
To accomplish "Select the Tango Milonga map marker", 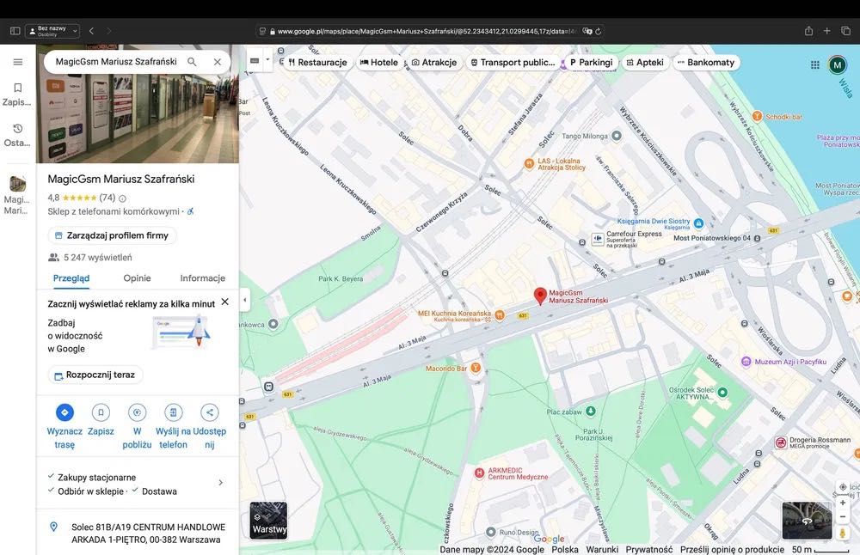I will click(617, 136).
